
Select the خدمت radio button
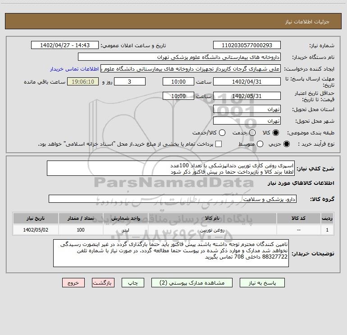[x=252, y=133]
